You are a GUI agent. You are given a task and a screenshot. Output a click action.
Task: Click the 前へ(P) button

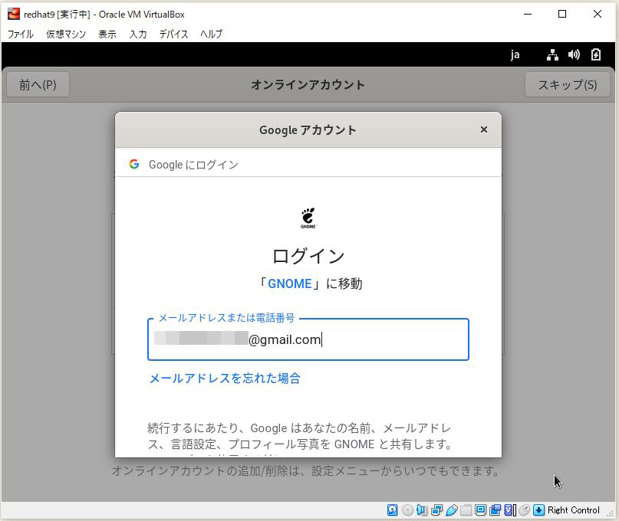coord(38,84)
